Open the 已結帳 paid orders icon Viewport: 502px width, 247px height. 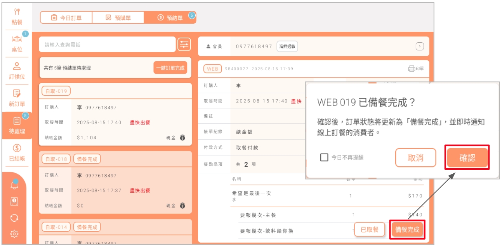coord(17,152)
